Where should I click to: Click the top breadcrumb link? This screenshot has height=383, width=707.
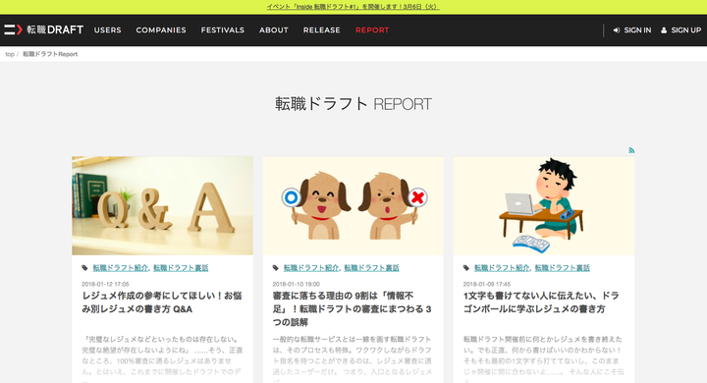click(x=10, y=54)
